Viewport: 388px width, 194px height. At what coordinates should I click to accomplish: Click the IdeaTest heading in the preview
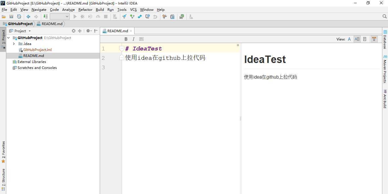coord(265,59)
